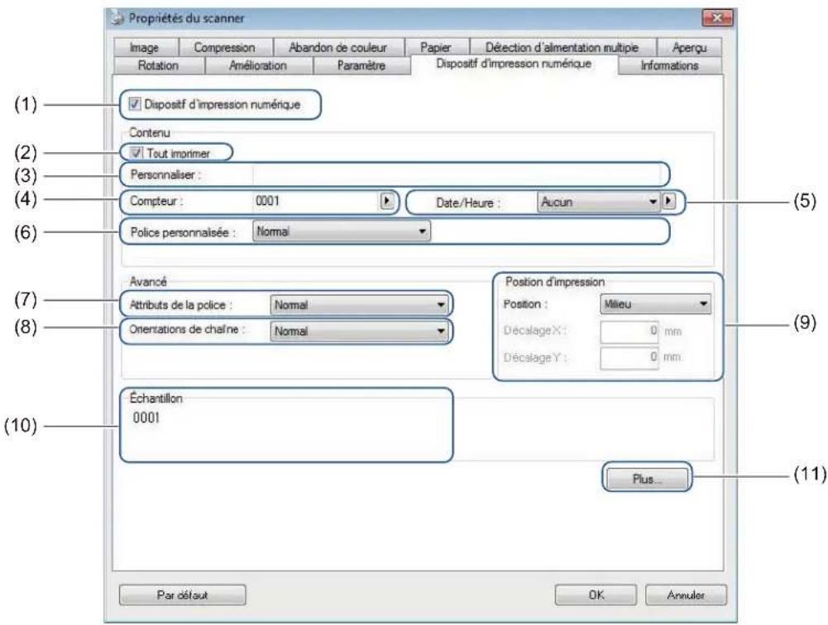This screenshot has height=625, width=828.
Task: Expand the Orientations de chaîne dropdown
Action: coord(359,331)
